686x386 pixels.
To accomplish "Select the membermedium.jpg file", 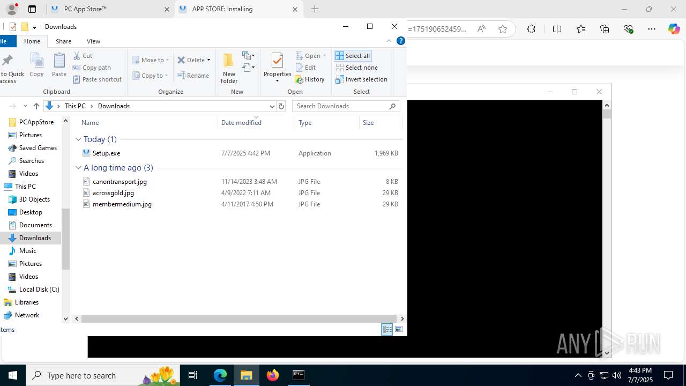I will pyautogui.click(x=122, y=204).
